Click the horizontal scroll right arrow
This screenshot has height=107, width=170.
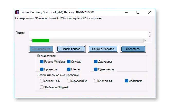point(145,40)
